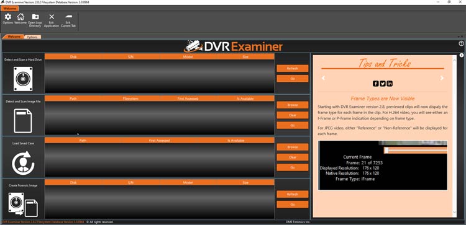Image resolution: width=466 pixels, height=225 pixels.
Task: Click Disk header in Create Forensic Image table
Action: 73,183
